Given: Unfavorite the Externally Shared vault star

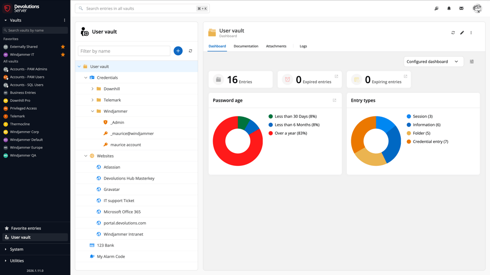Looking at the screenshot, I should 63,47.
